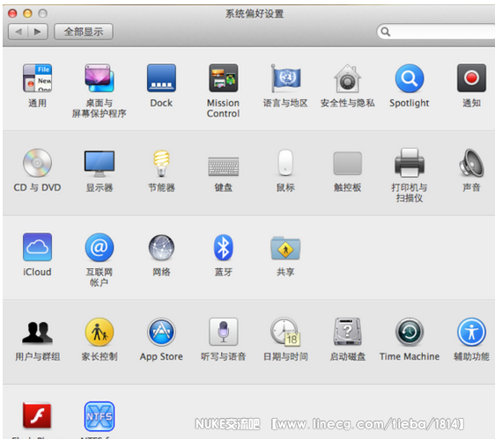This screenshot has width=495, height=439.
Task: Open 互联网帐户 preferences
Action: click(100, 247)
